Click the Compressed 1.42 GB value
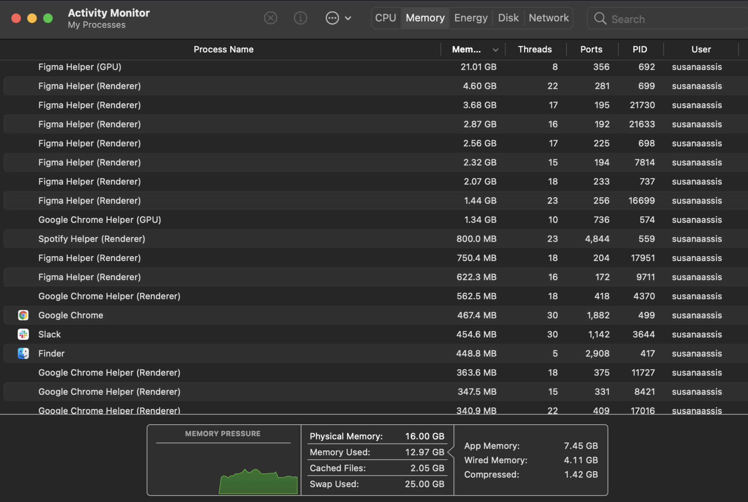Image resolution: width=748 pixels, height=502 pixels. [581, 475]
